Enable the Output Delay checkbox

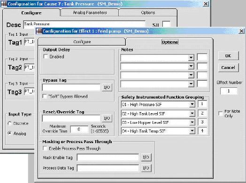46,56
